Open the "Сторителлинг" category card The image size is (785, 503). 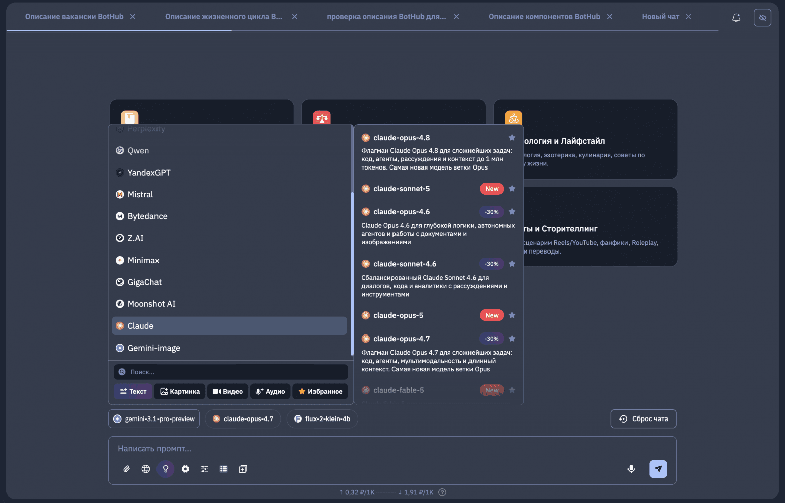click(600, 227)
